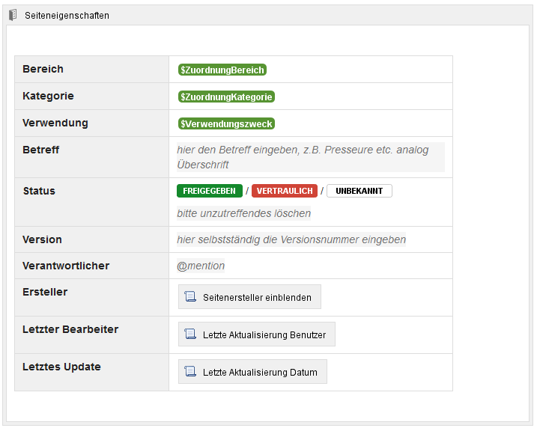Click the Betreff placeholder text field
The width and height of the screenshot is (537, 431).
(x=311, y=157)
